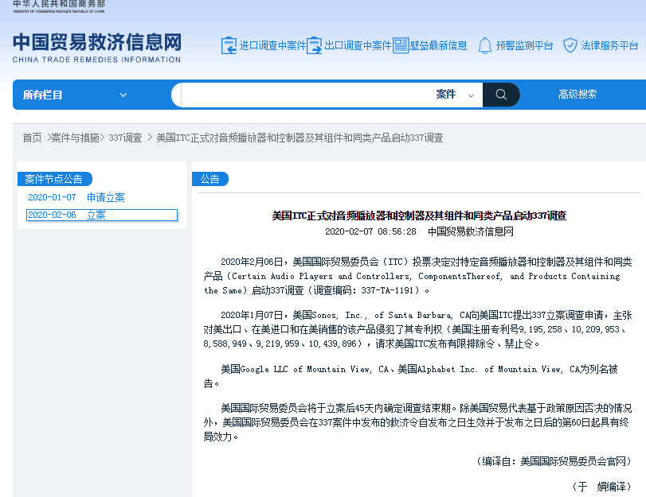This screenshot has width=646, height=497.
Task: Select the 公告 tab
Action: [x=210, y=179]
